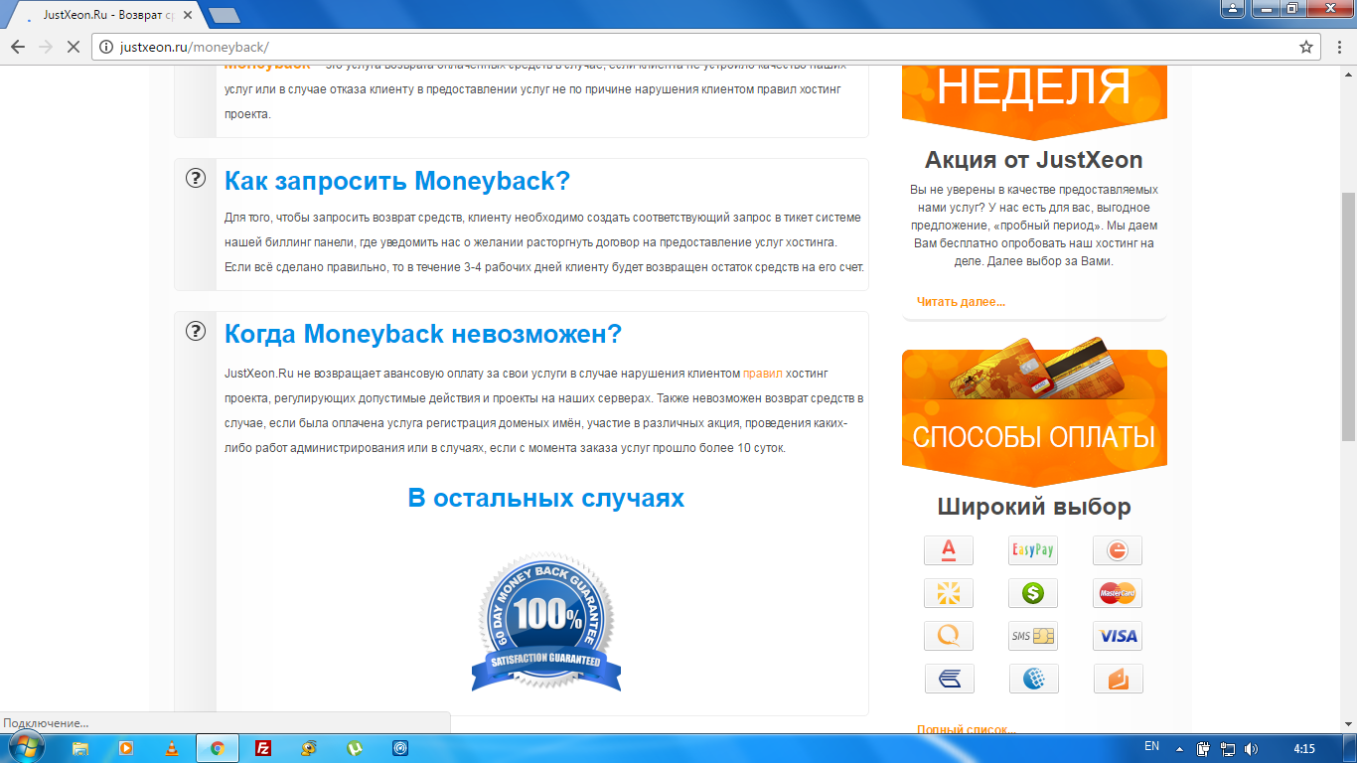Click the VTB blue stripes bank icon
The image size is (1357, 763).
tap(949, 679)
